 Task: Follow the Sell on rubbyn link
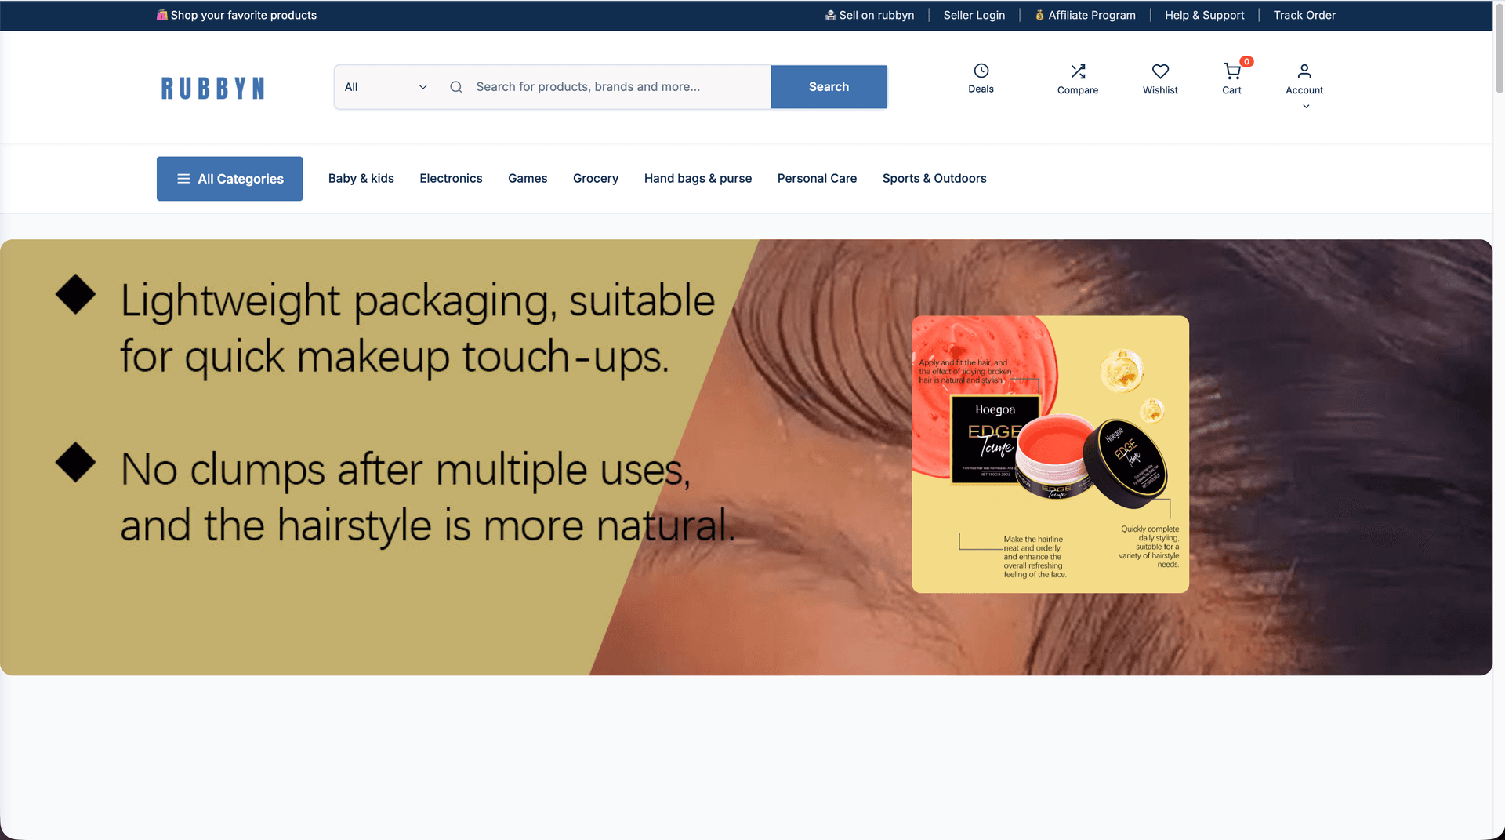point(869,15)
